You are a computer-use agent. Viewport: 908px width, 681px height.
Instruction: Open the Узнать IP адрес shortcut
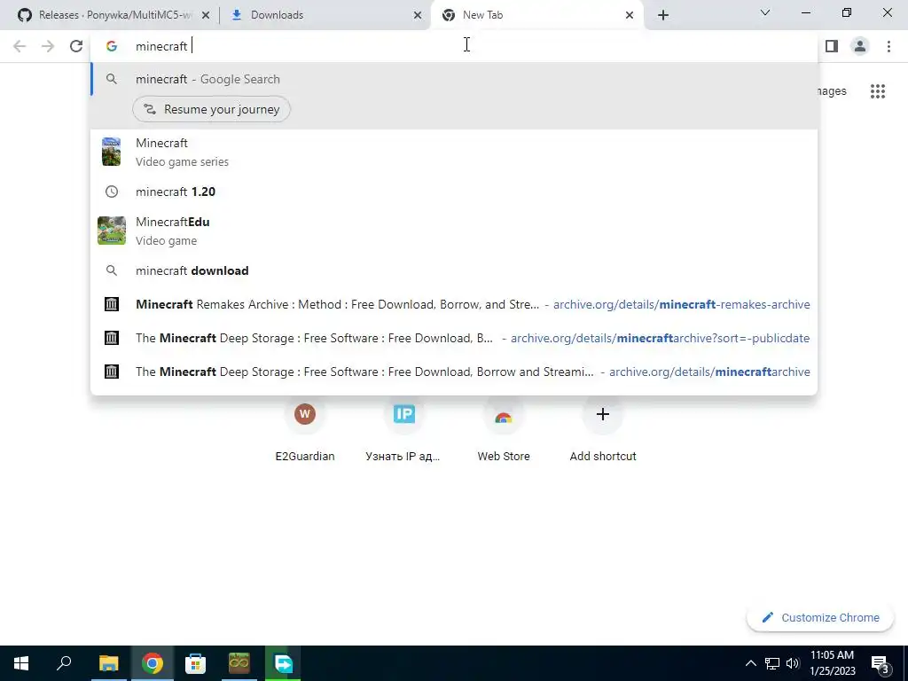[403, 430]
